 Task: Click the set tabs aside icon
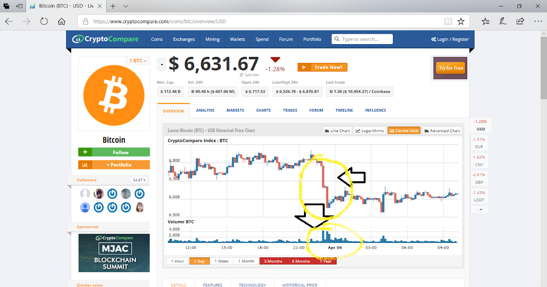[x=19, y=6]
